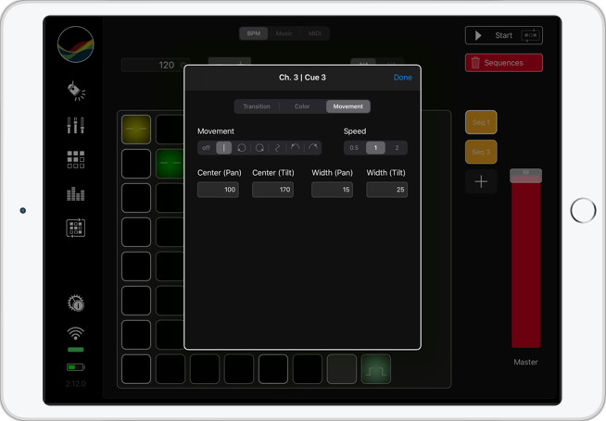Click the Master fader handle showing 99
Viewport: 606px width, 421px height.
point(525,176)
